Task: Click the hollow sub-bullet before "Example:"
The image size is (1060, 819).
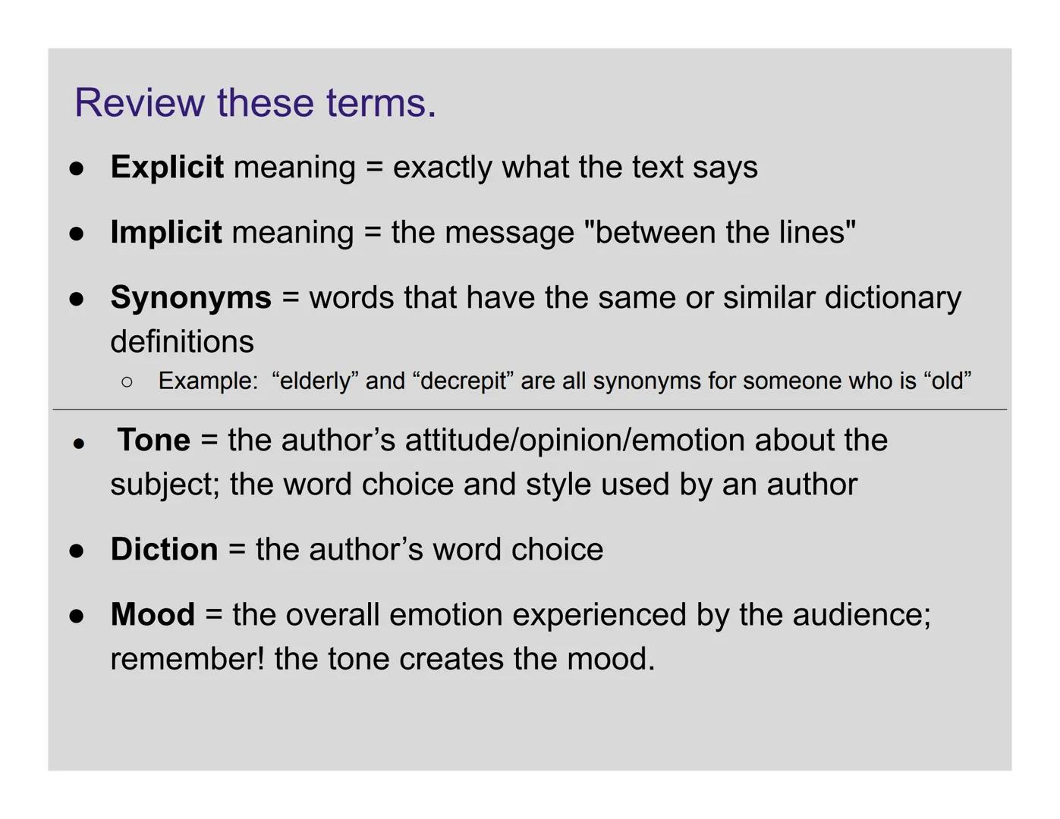Action: click(127, 381)
